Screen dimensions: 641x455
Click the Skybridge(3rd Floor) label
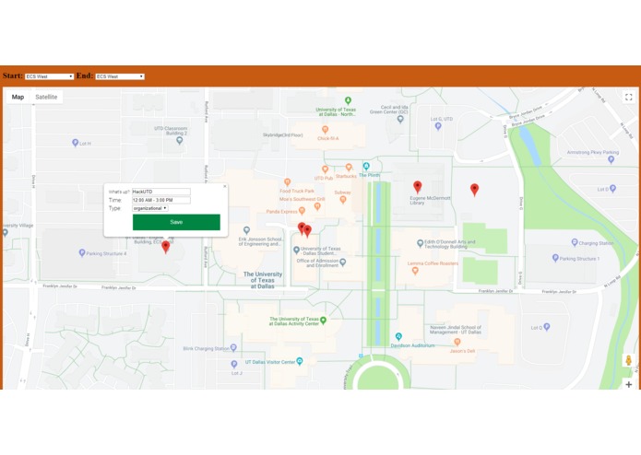click(283, 135)
